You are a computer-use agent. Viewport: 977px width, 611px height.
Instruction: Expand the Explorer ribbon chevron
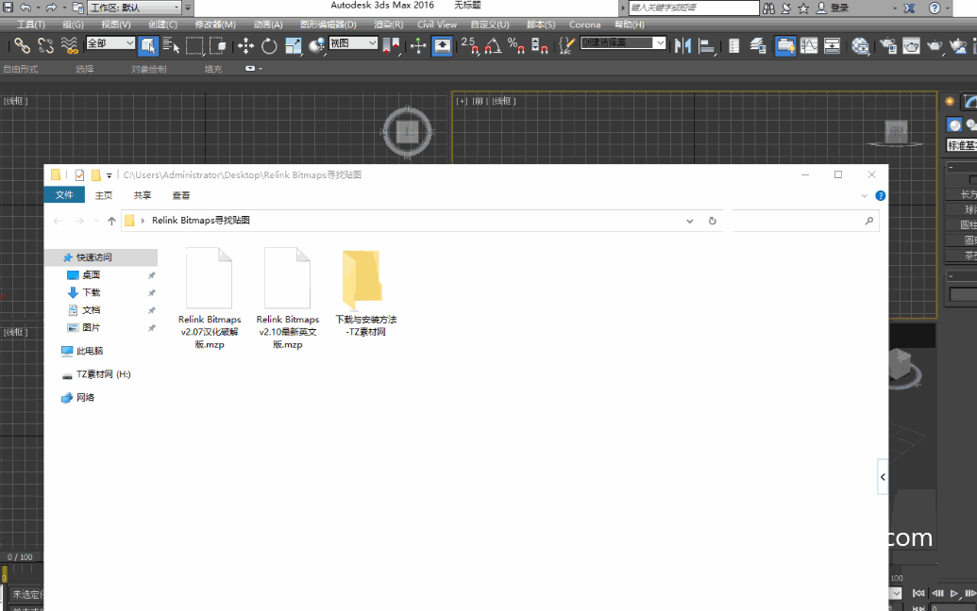click(x=865, y=195)
